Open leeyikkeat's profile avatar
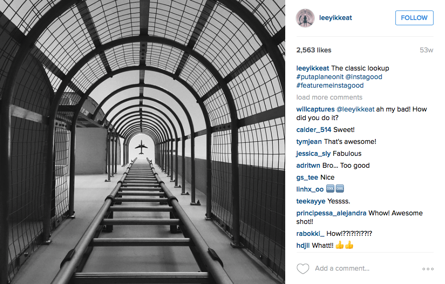 [305, 18]
